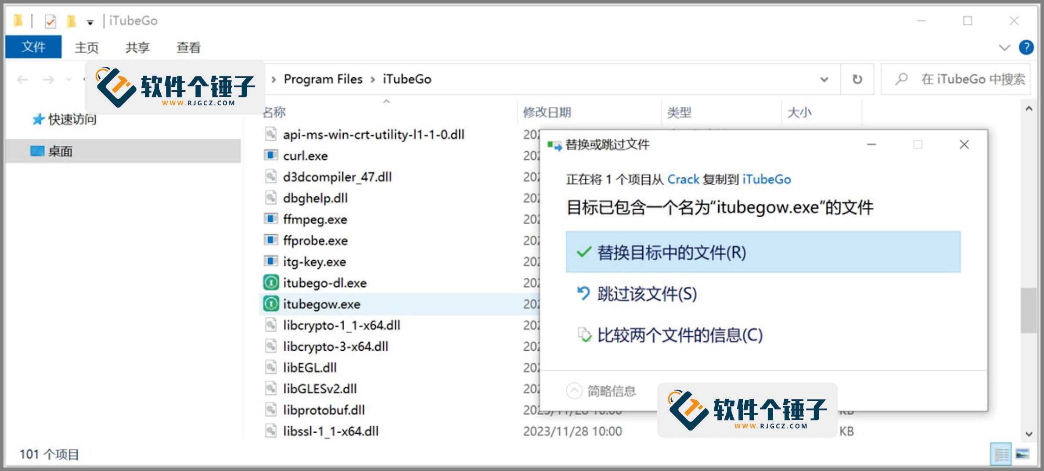Image resolution: width=1044 pixels, height=471 pixels.
Task: Click the chevron before Program Files
Action: [x=274, y=79]
